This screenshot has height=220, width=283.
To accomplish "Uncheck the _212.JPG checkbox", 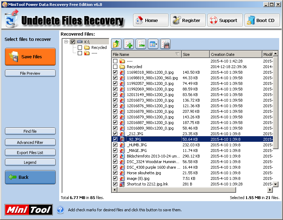I will click(115, 134).
